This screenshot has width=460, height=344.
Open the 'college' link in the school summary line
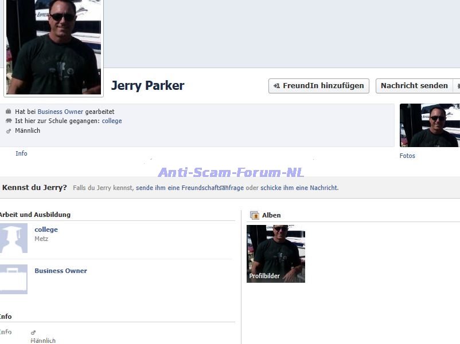[112, 121]
